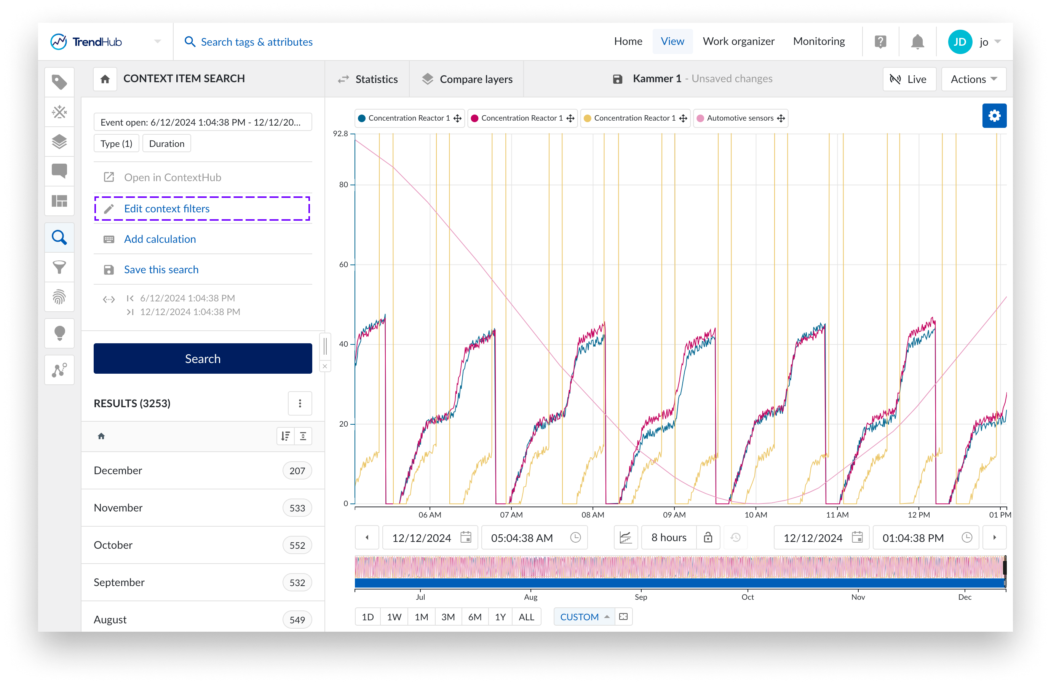Click the lightbulb icon in sidebar

click(59, 333)
